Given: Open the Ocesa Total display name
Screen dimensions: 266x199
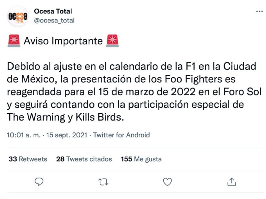Looking at the screenshot, I should (53, 11).
